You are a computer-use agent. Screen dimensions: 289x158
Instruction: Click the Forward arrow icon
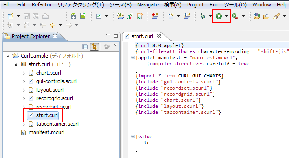(69, 25)
